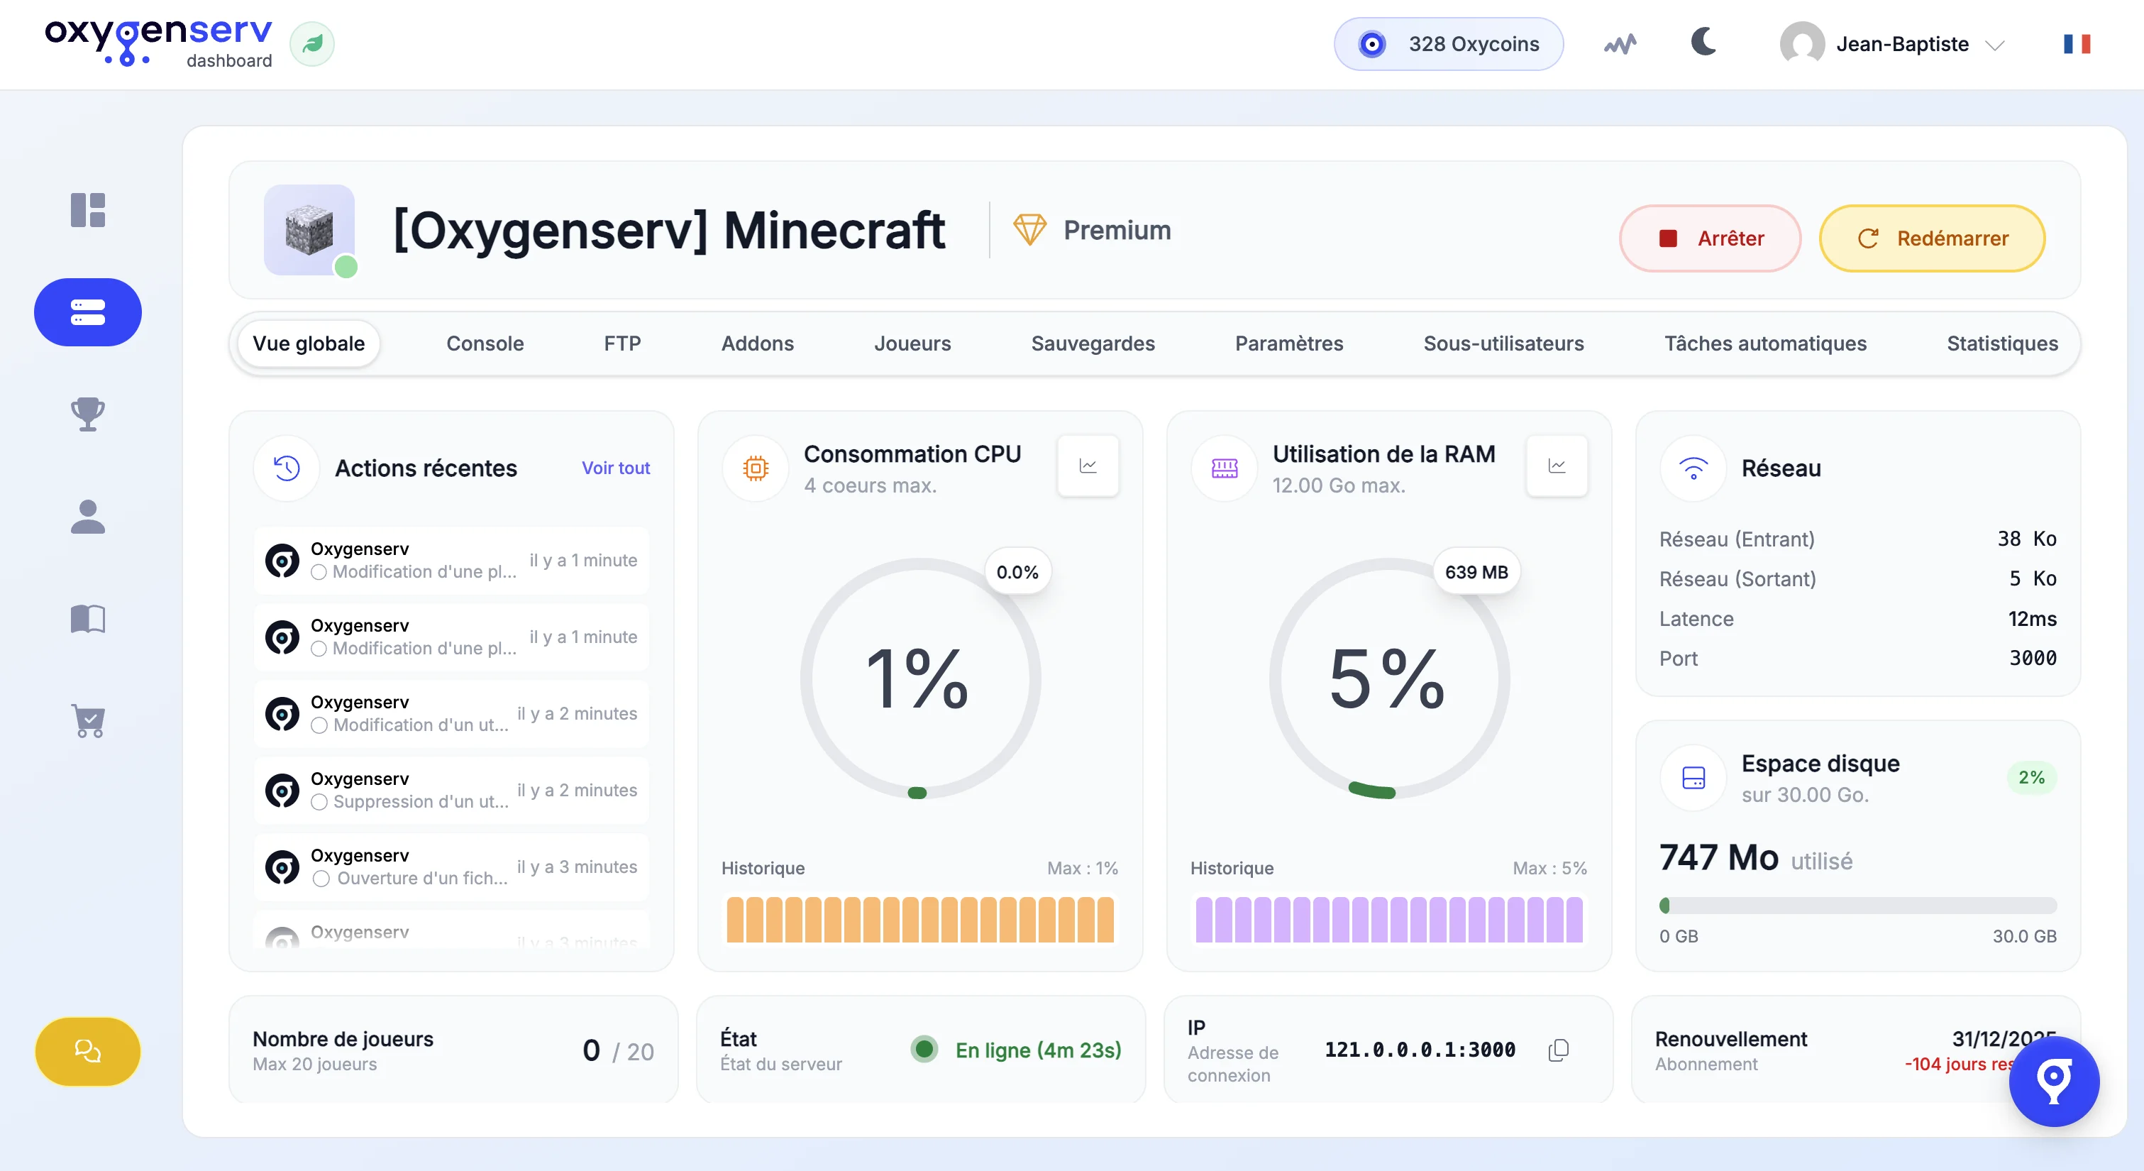Open the shopping cart sidebar icon
This screenshot has width=2144, height=1171.
(87, 721)
